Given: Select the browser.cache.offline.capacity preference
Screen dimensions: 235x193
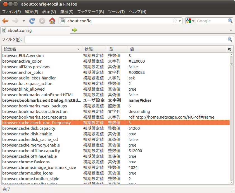Looking at the screenshot, I should point(116,151).
